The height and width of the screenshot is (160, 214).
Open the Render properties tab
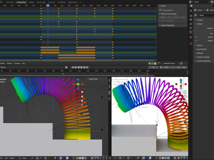point(191,16)
